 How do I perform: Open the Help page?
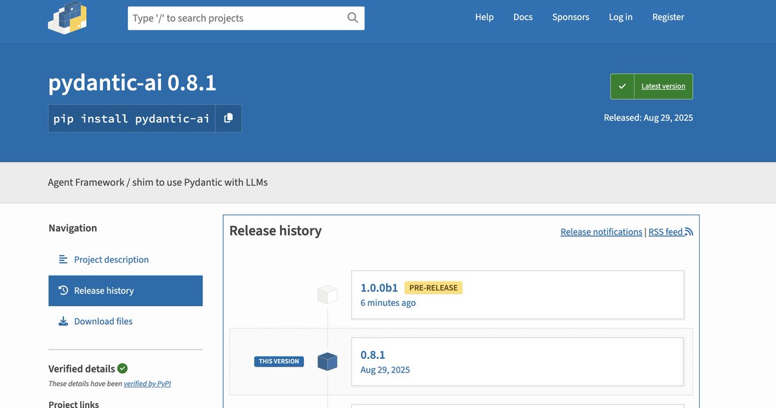pyautogui.click(x=484, y=17)
